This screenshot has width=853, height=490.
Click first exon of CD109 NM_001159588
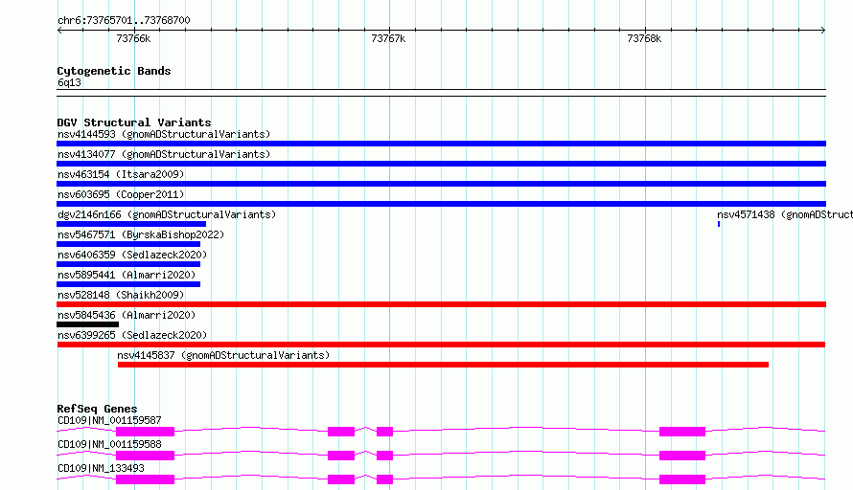pyautogui.click(x=146, y=456)
